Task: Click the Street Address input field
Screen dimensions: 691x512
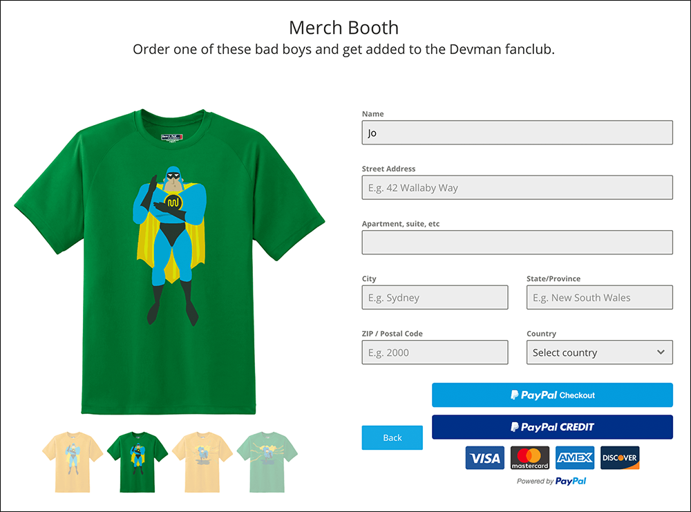Action: [x=518, y=187]
